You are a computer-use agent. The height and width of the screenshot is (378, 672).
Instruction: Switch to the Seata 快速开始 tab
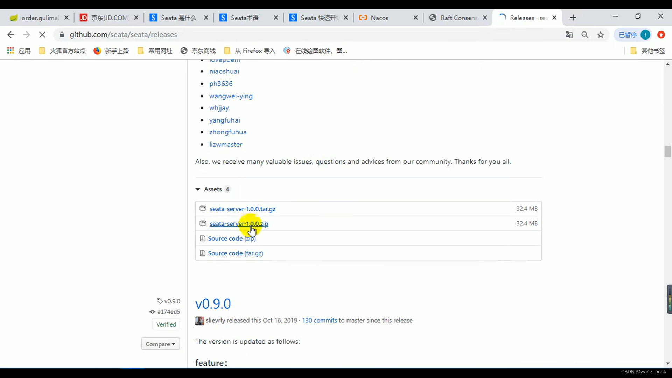click(318, 17)
